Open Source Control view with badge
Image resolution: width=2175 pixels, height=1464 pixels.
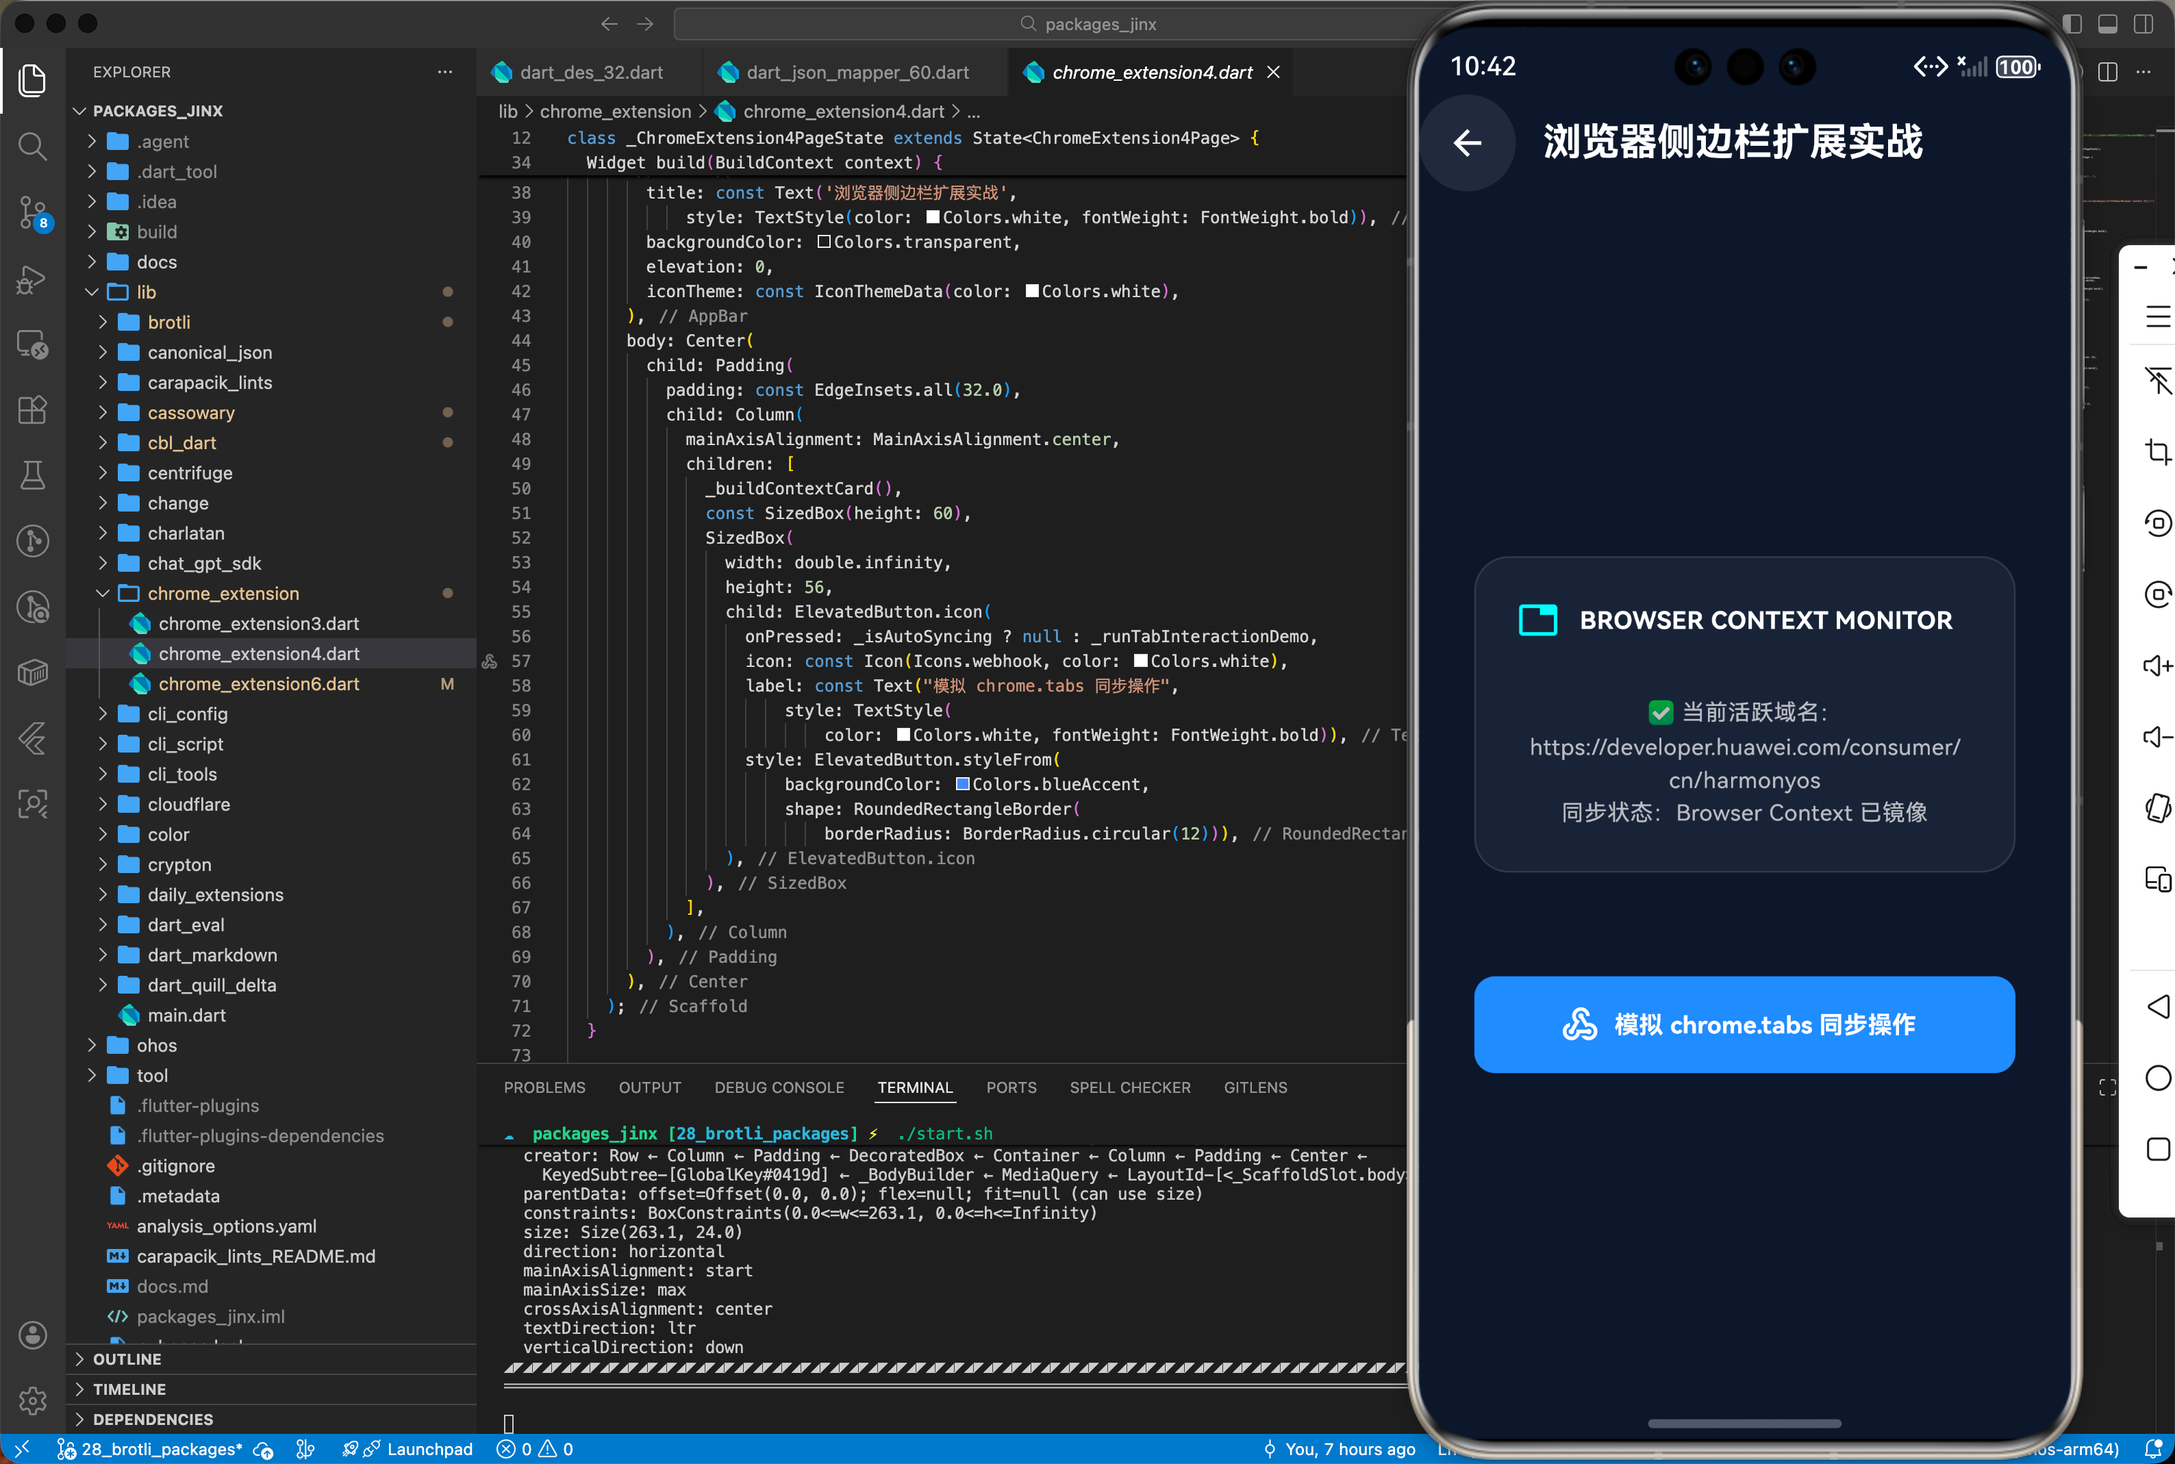click(33, 212)
